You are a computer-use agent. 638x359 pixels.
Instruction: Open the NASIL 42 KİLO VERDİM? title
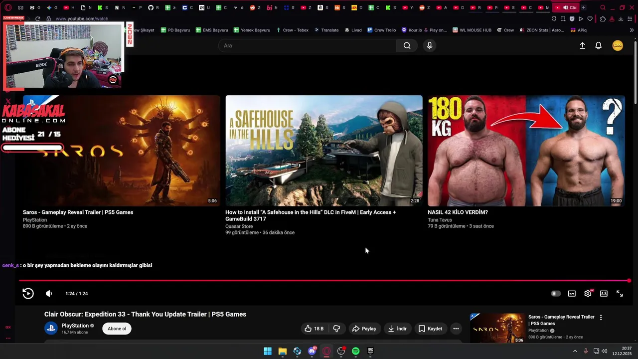[458, 212]
